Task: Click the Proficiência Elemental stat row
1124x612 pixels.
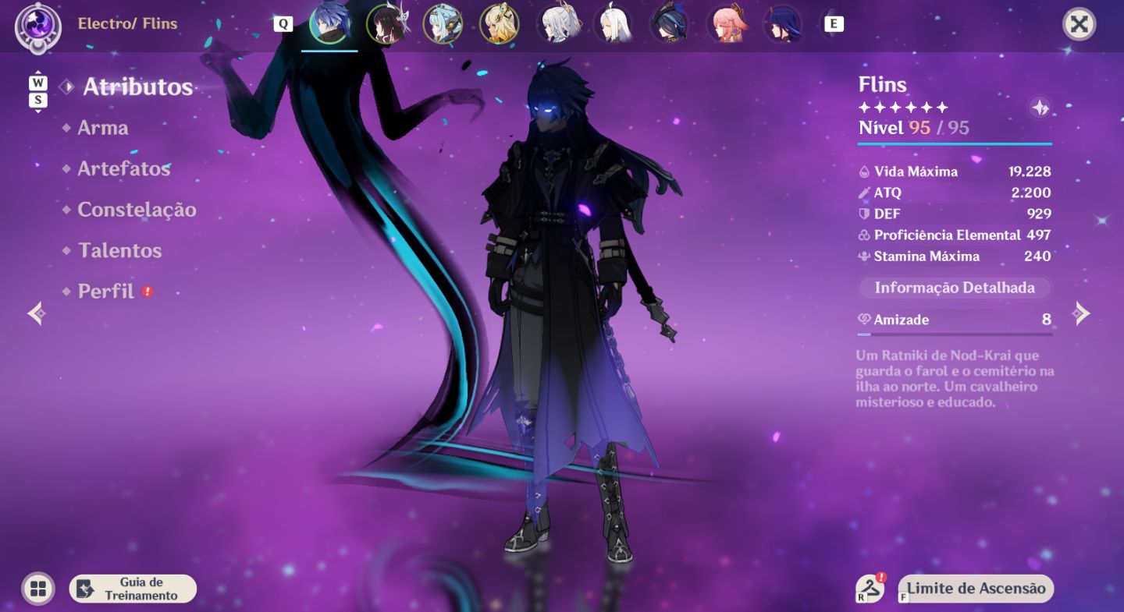Action: coord(955,235)
